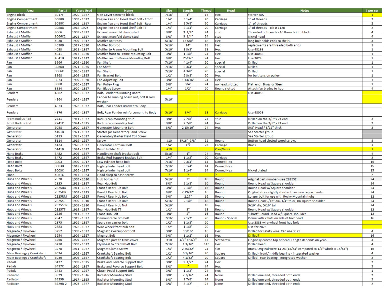Click 'Brake Rod Support Bracket Bolt'

pyautogui.click(x=128, y=157)
